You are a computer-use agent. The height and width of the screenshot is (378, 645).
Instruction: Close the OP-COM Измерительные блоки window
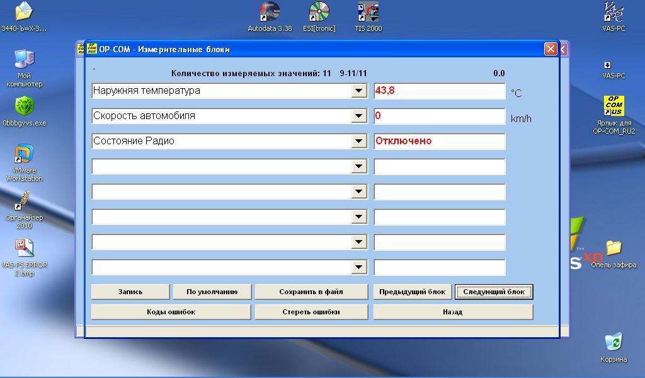click(x=551, y=49)
